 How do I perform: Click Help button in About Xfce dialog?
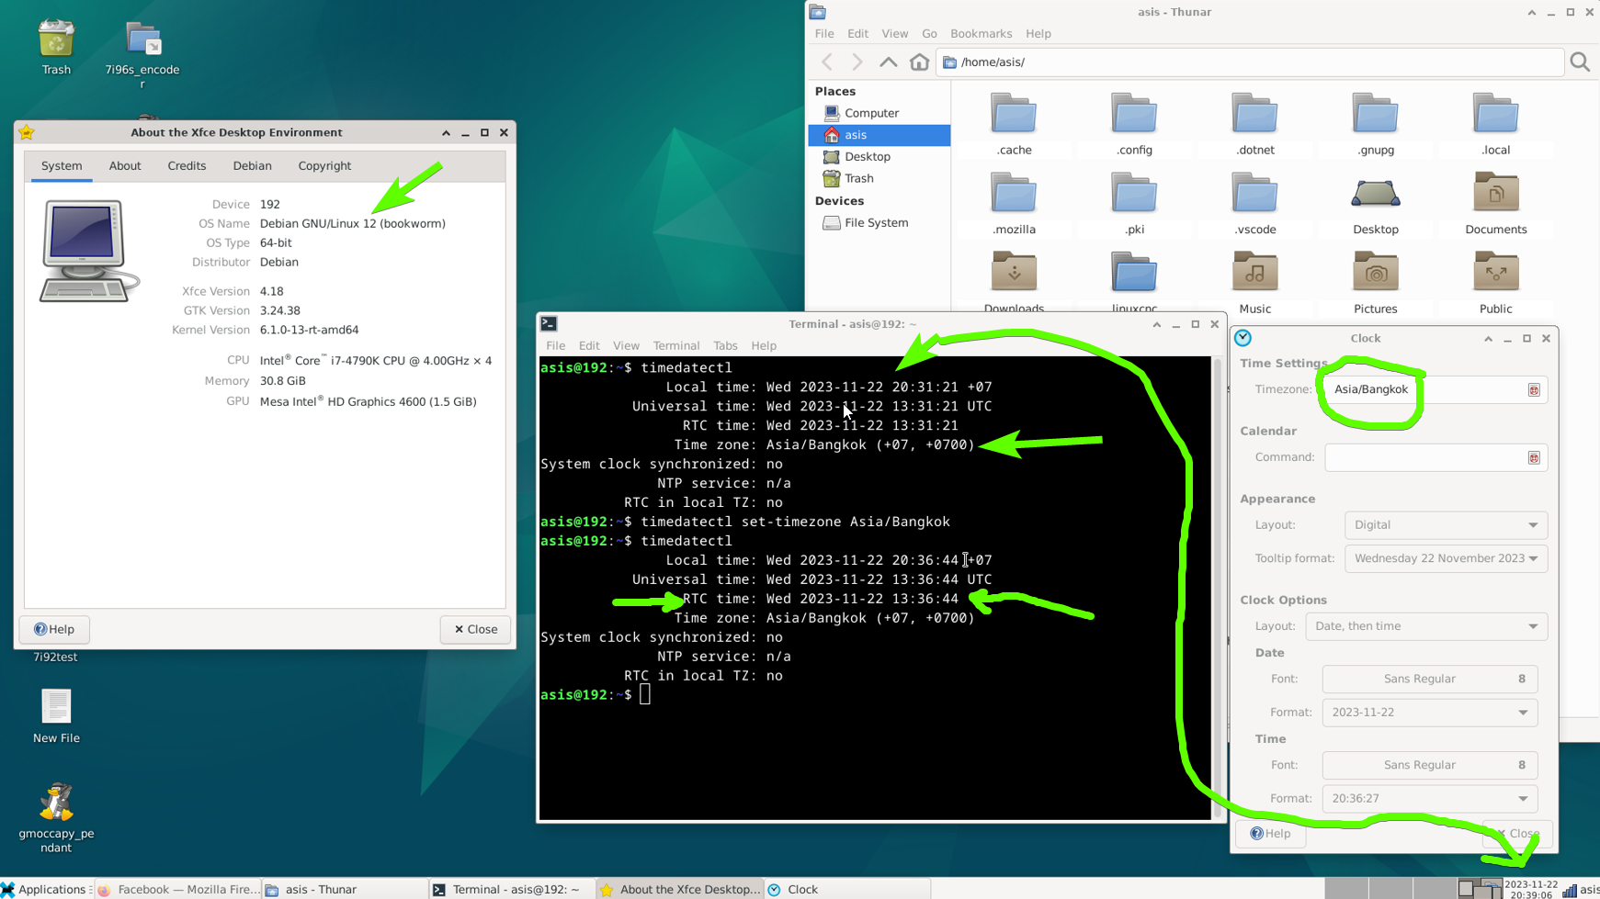(x=54, y=629)
